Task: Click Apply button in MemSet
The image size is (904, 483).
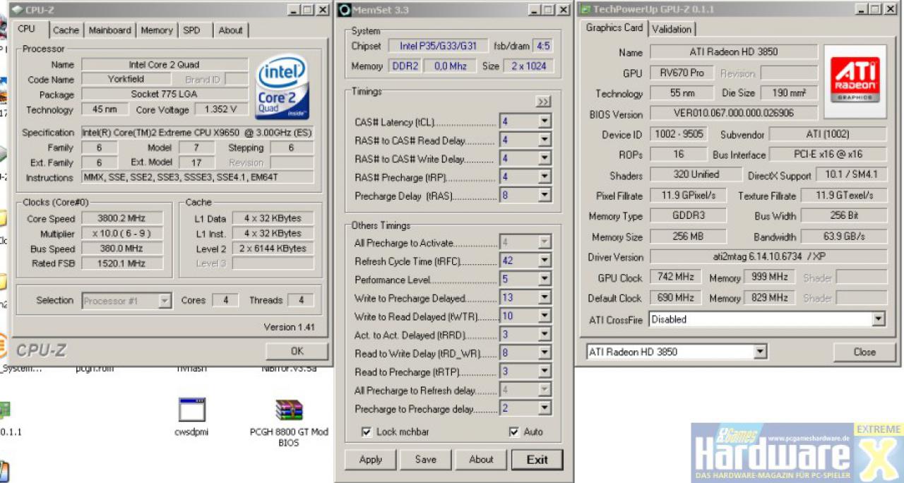Action: [x=370, y=460]
